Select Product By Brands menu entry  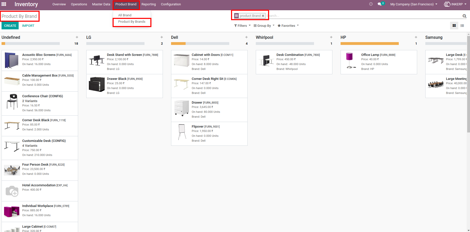coord(132,22)
